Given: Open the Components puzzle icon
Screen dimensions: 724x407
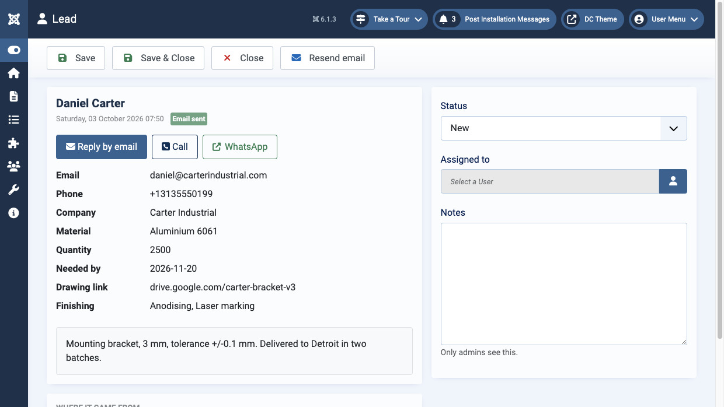Looking at the screenshot, I should click(14, 143).
